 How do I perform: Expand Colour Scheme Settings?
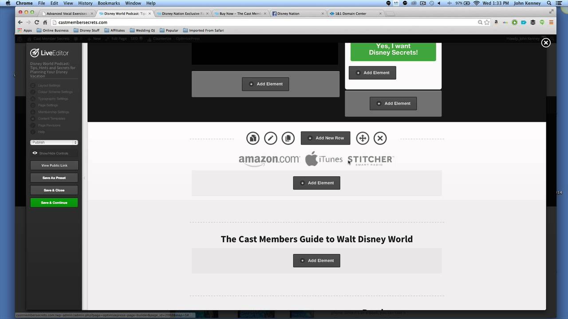(x=51, y=92)
